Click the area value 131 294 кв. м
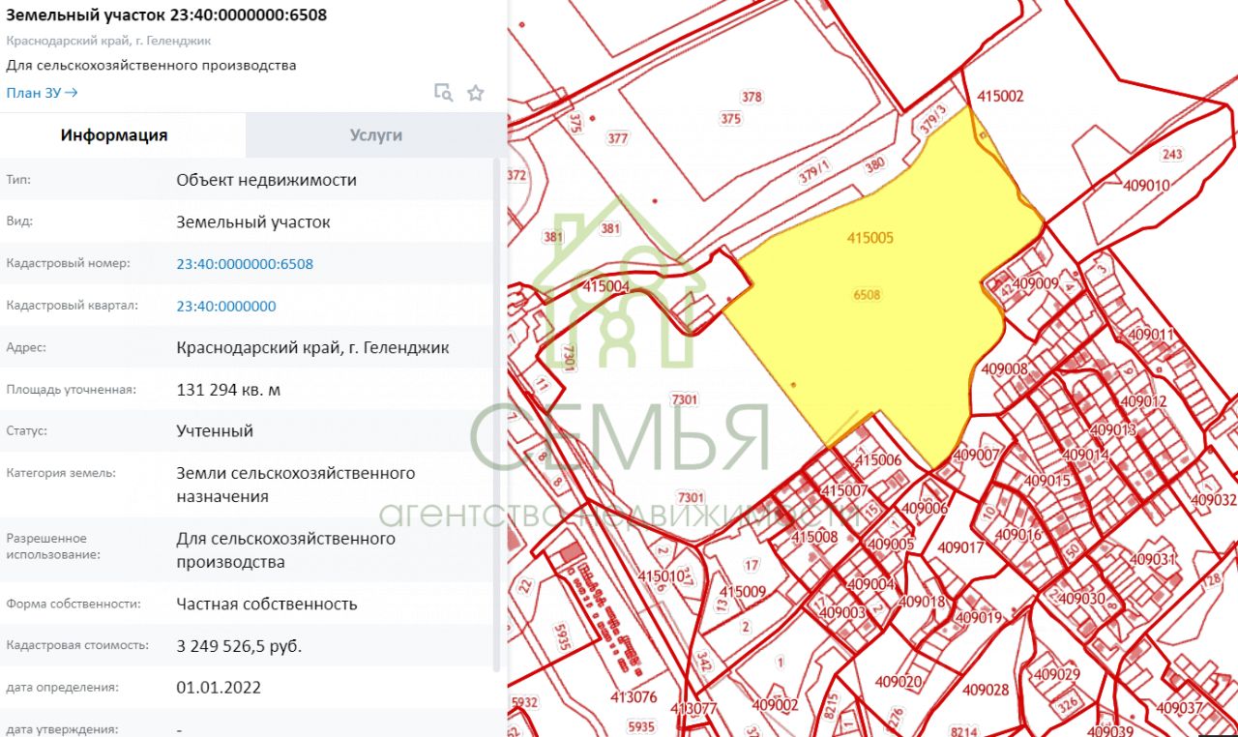This screenshot has width=1238, height=737. [x=228, y=390]
